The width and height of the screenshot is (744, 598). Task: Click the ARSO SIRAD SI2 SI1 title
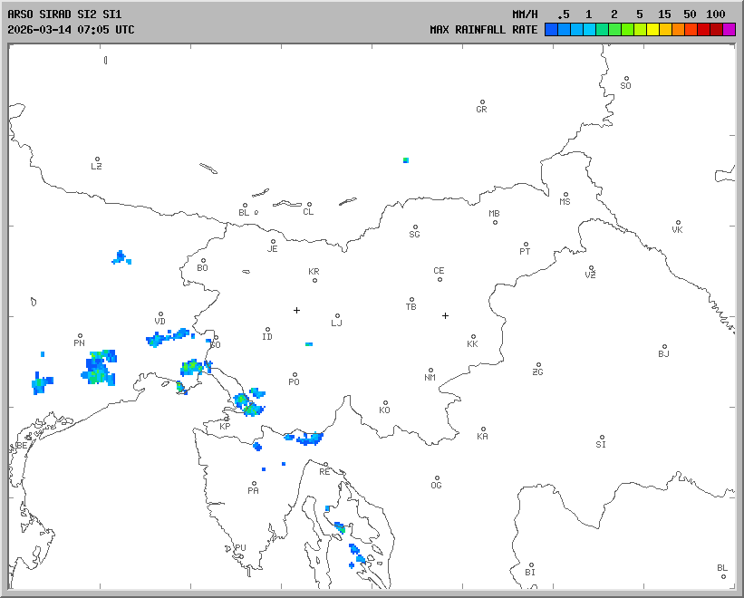[63, 14]
